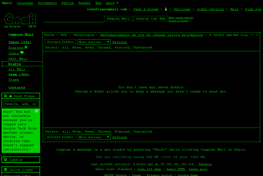Click the star icon next to Starred
Image resolution: width=263 pixels, height=176 pixels.
click(26, 47)
